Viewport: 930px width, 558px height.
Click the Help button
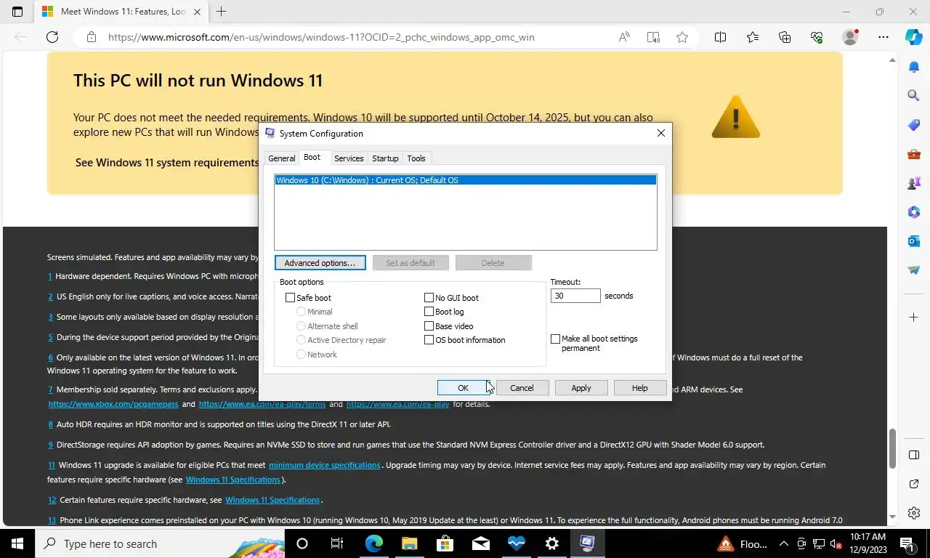point(640,388)
